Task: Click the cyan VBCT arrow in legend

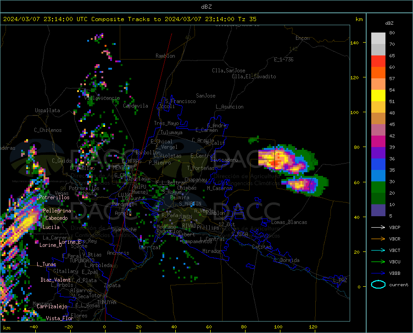Action: [x=378, y=250]
